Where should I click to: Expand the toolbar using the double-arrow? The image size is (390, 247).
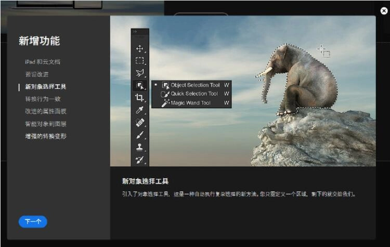[x=135, y=32]
